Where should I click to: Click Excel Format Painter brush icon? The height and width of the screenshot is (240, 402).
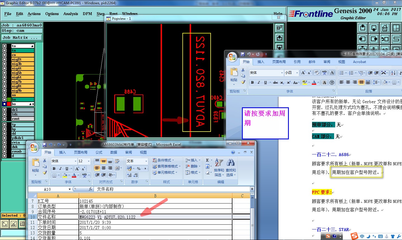click(x=44, y=173)
